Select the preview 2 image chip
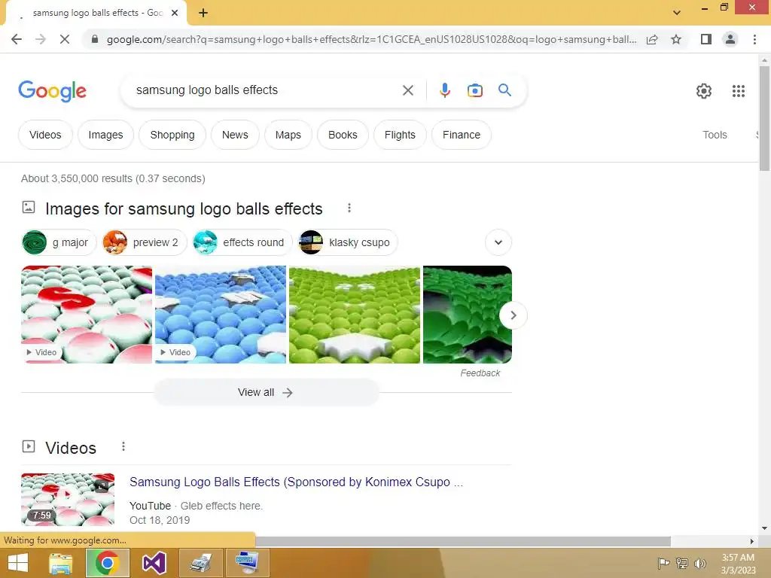Image resolution: width=771 pixels, height=578 pixels. point(145,242)
